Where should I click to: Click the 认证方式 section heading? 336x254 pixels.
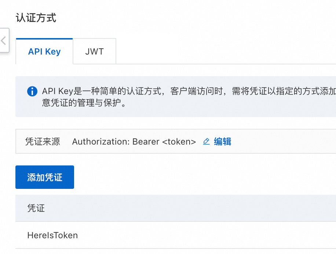[36, 18]
